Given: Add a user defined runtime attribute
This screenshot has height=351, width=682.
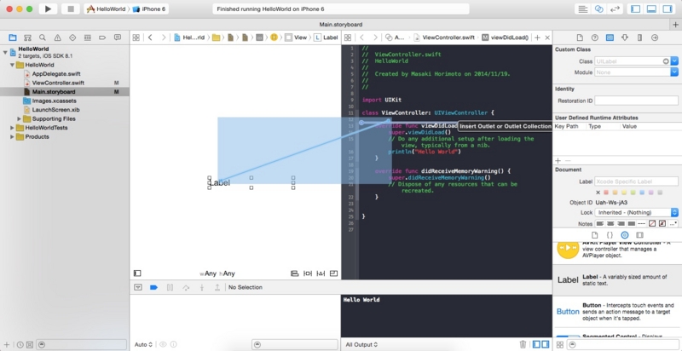Looking at the screenshot, I should click(x=558, y=161).
